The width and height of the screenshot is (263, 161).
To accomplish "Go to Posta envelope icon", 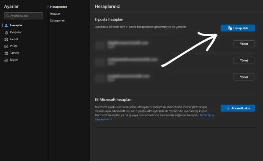I will click(x=6, y=46).
